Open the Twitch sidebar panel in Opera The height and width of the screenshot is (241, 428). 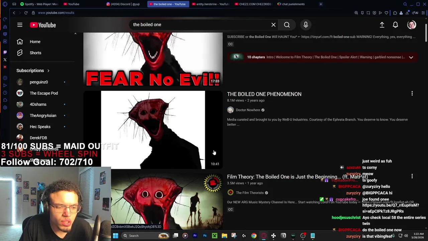click(x=5, y=52)
